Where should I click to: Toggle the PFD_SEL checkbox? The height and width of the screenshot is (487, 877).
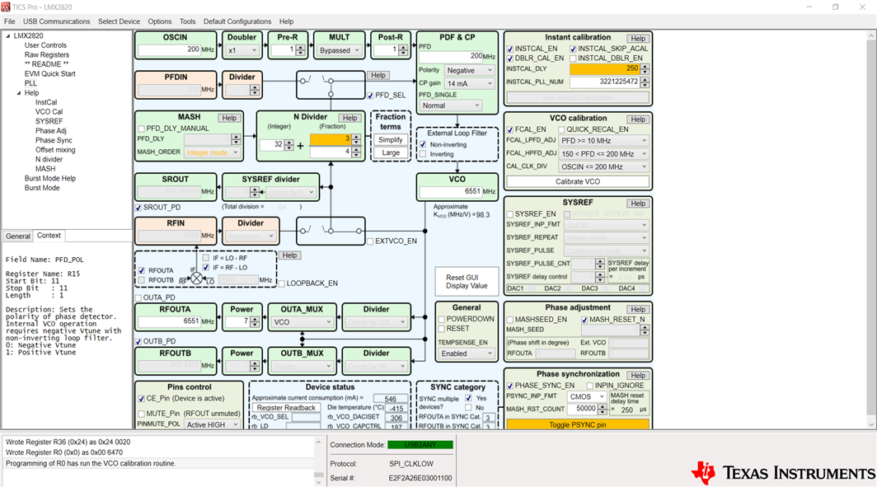click(x=370, y=96)
